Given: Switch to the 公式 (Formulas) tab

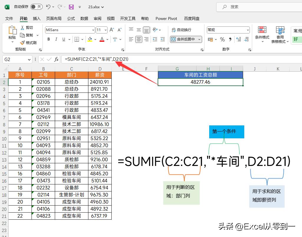Looking at the screenshot, I should click(71, 19).
